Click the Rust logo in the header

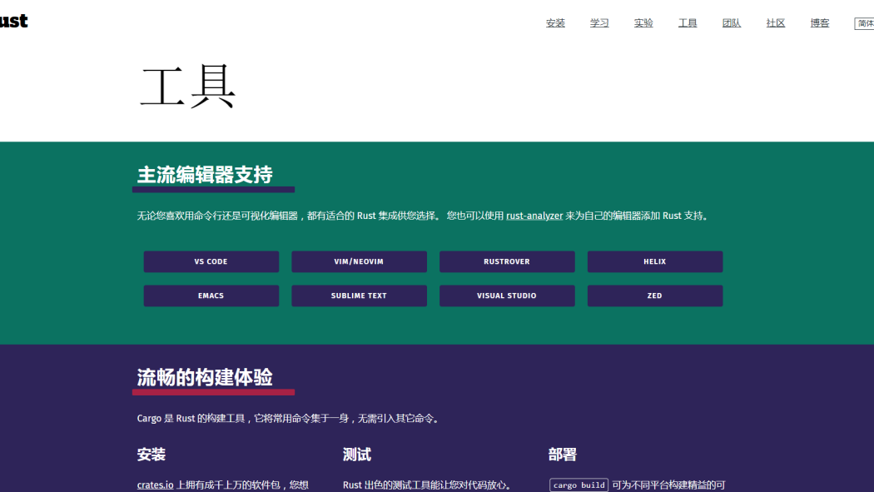[13, 21]
